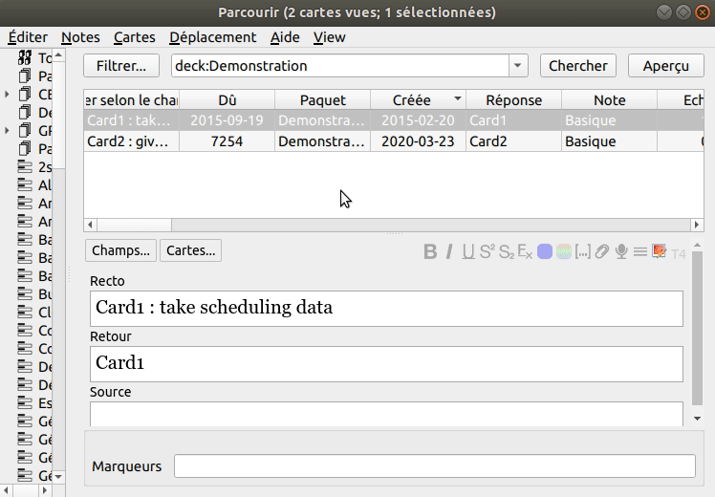Click the underline formatting icon
Screen dimensions: 715x497
coord(468,251)
